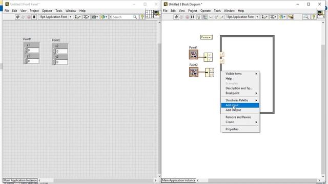Choose Add Input from the context menu
This screenshot has width=328, height=184.
[240, 105]
